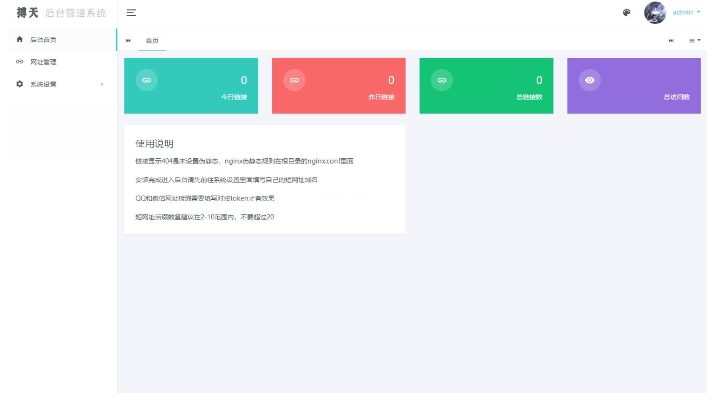Open the 网址管理 menu item
This screenshot has height=399, width=707.
coord(62,62)
